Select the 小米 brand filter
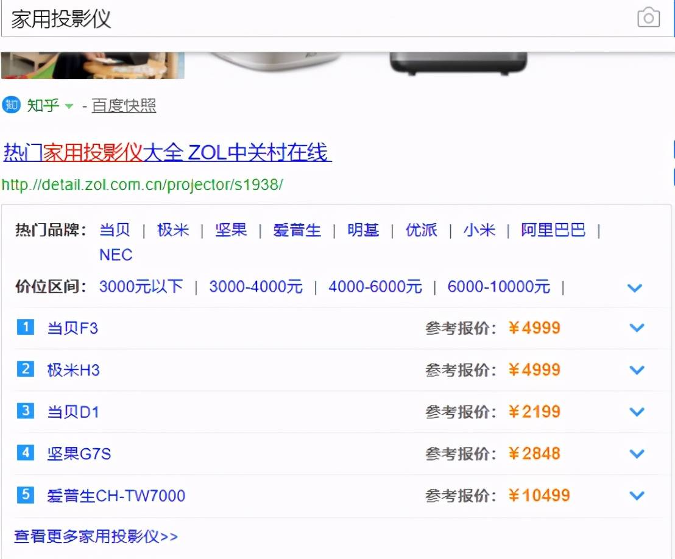 click(x=479, y=230)
